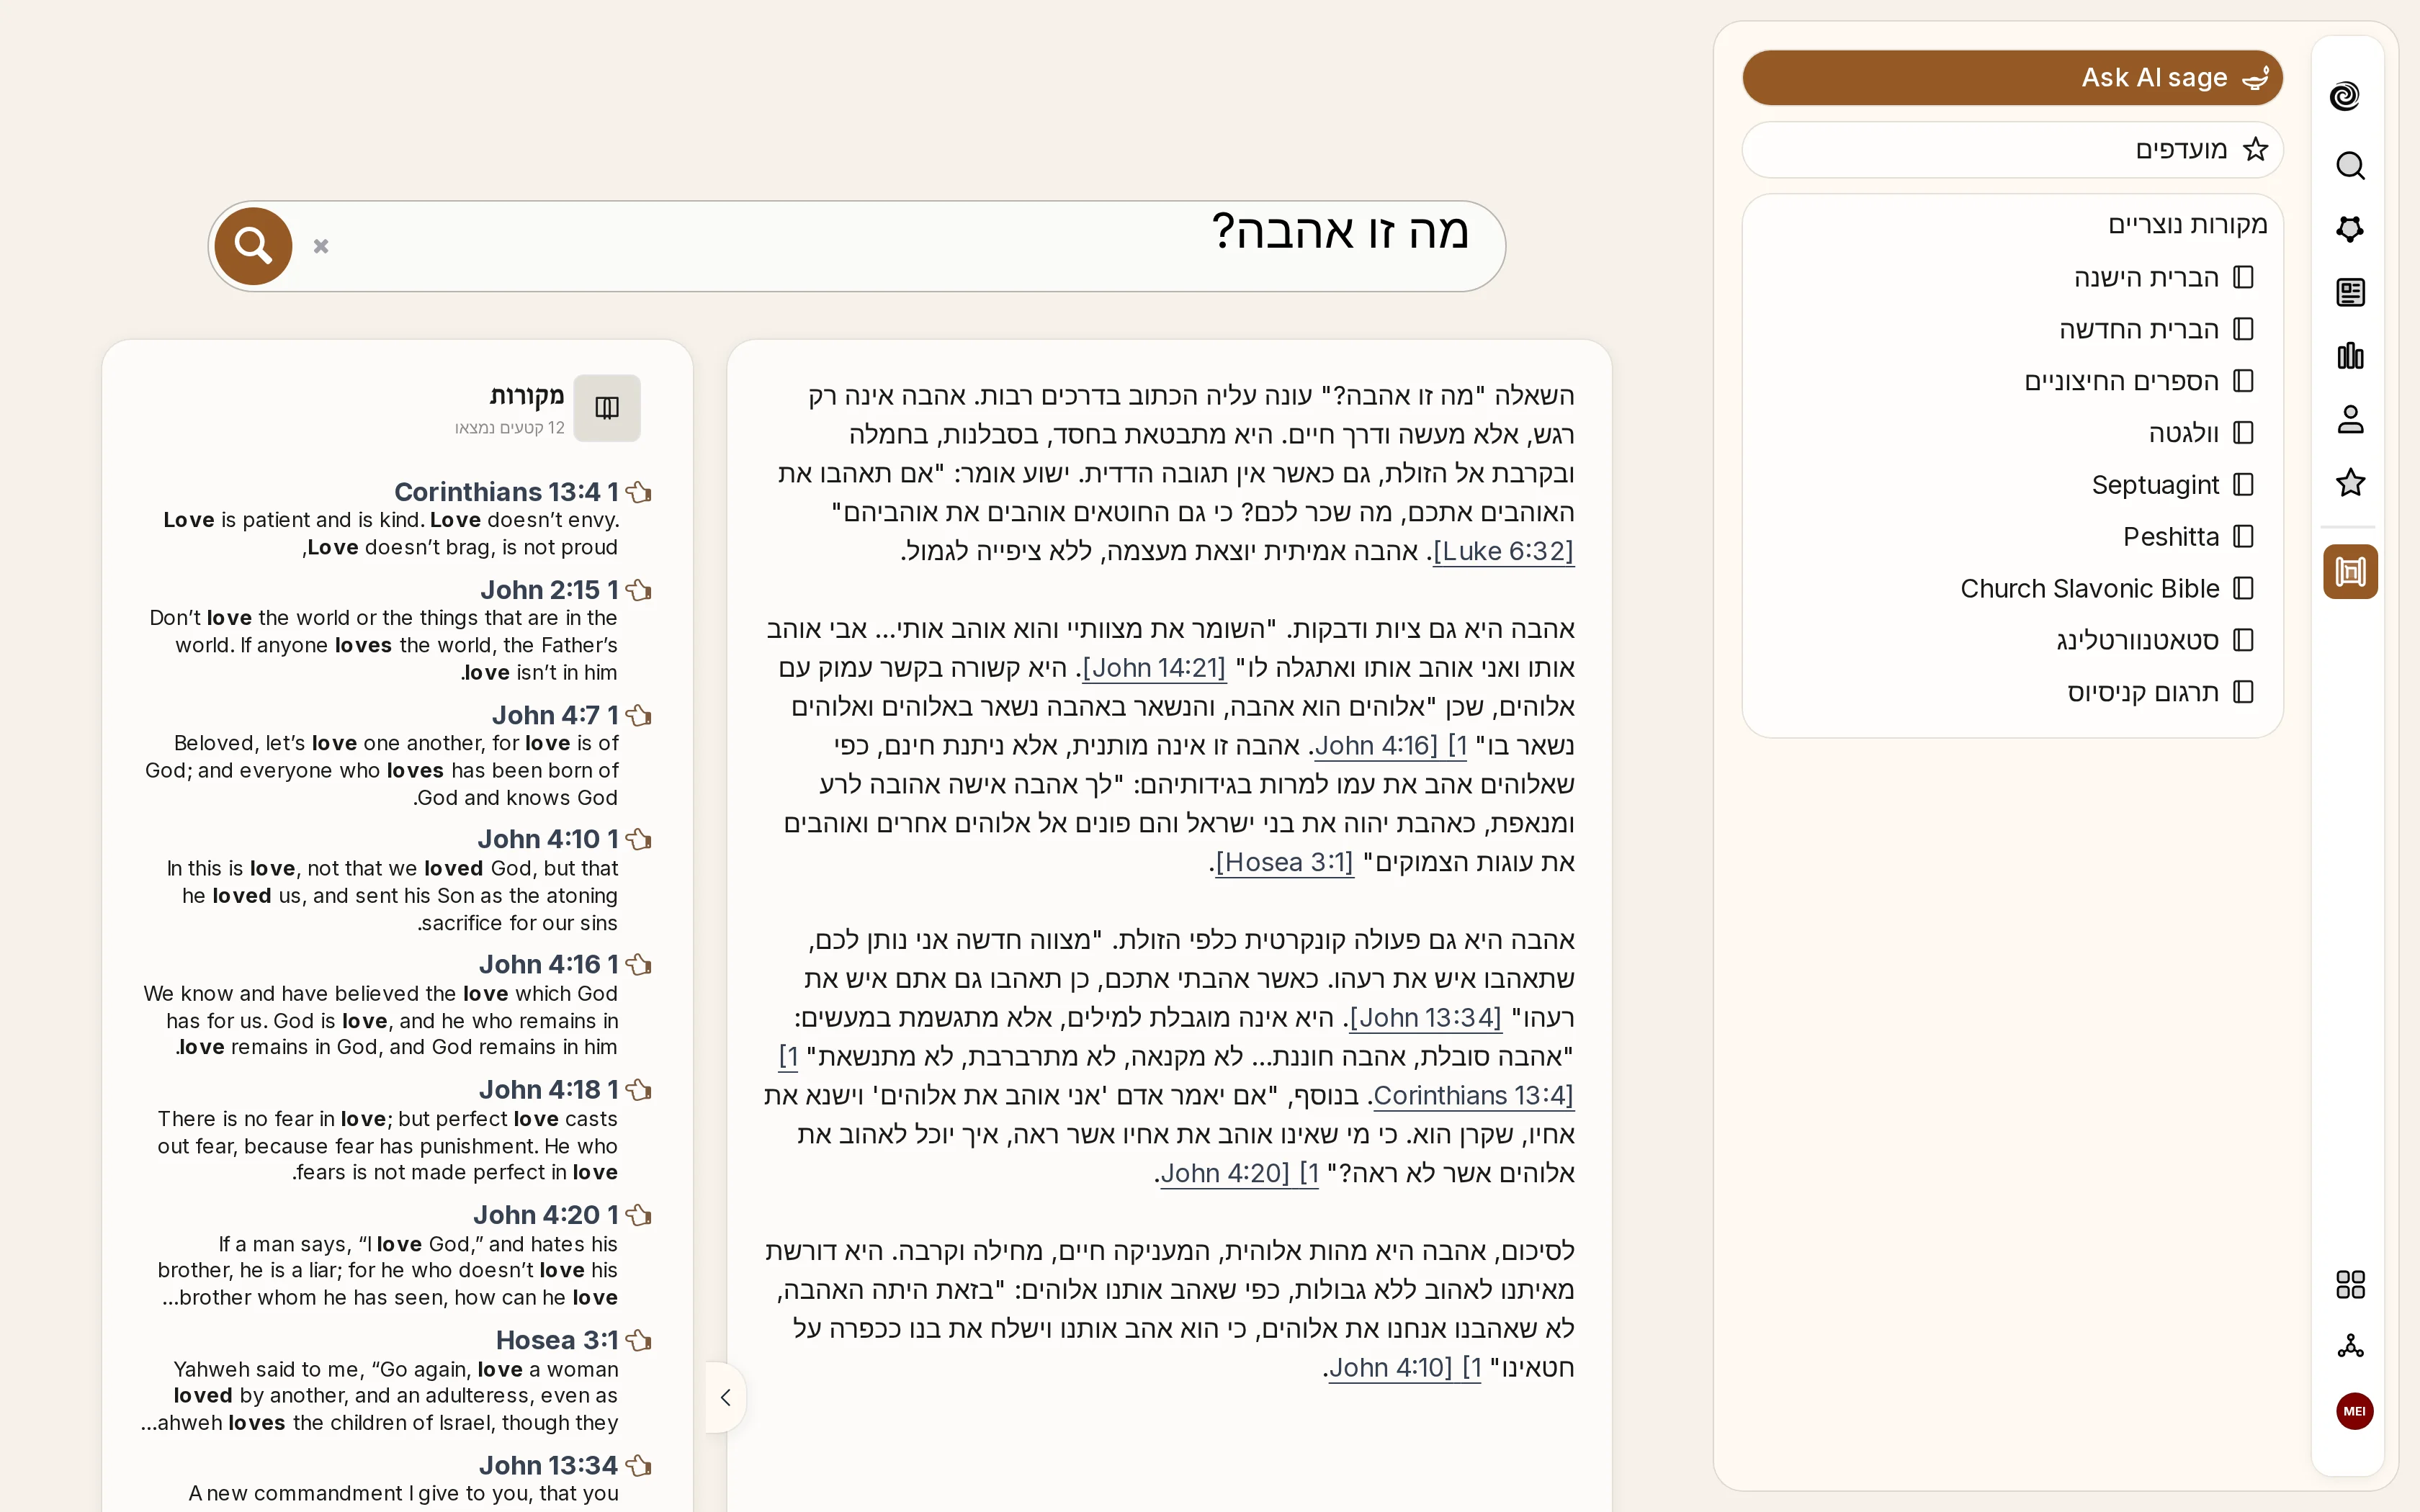This screenshot has width=2420, height=1512.
Task: Click the pointer icon beside 1 John 2:15
Action: click(x=639, y=590)
